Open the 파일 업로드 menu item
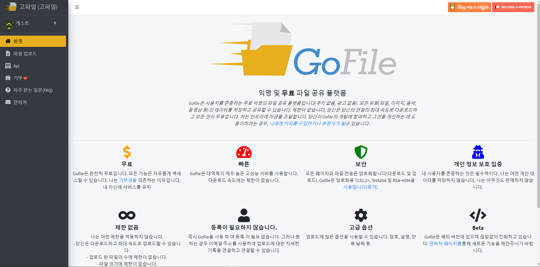540x267 pixels. [33, 53]
